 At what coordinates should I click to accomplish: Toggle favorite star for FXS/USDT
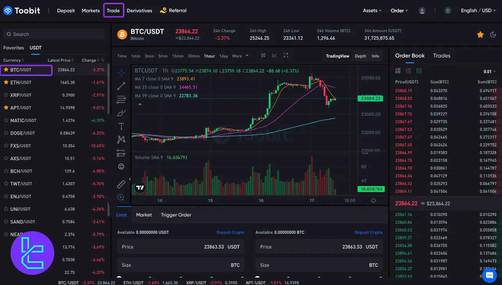(x=6, y=145)
